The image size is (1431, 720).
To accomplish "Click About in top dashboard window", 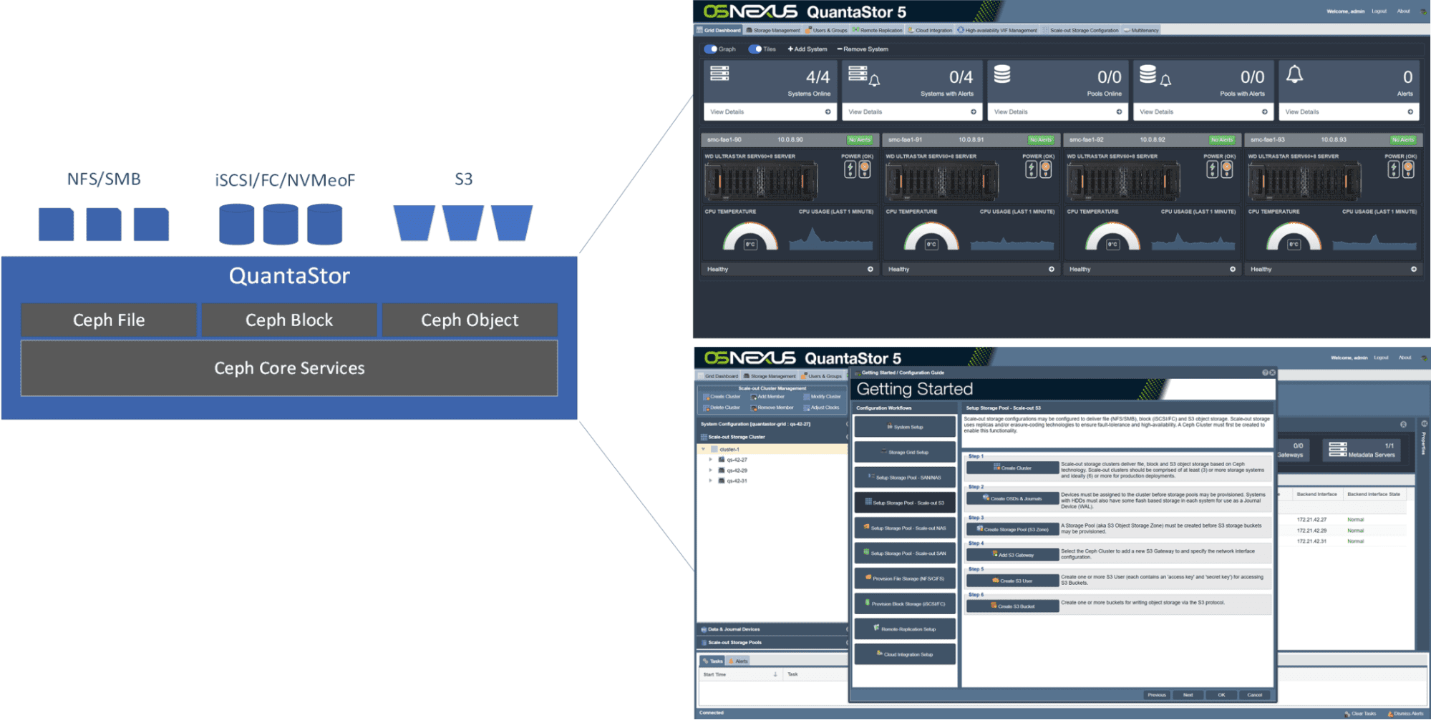I will point(1404,11).
